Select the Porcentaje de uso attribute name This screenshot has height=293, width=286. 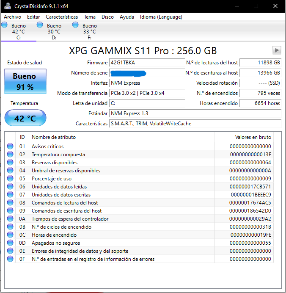pyautogui.click(x=52, y=179)
